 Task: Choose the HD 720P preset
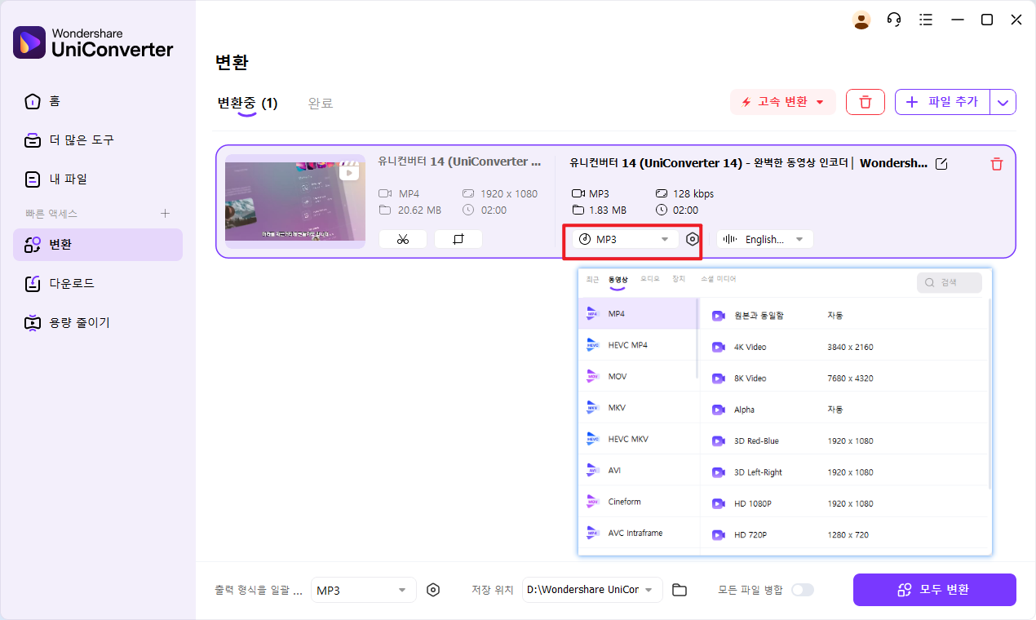pos(844,534)
